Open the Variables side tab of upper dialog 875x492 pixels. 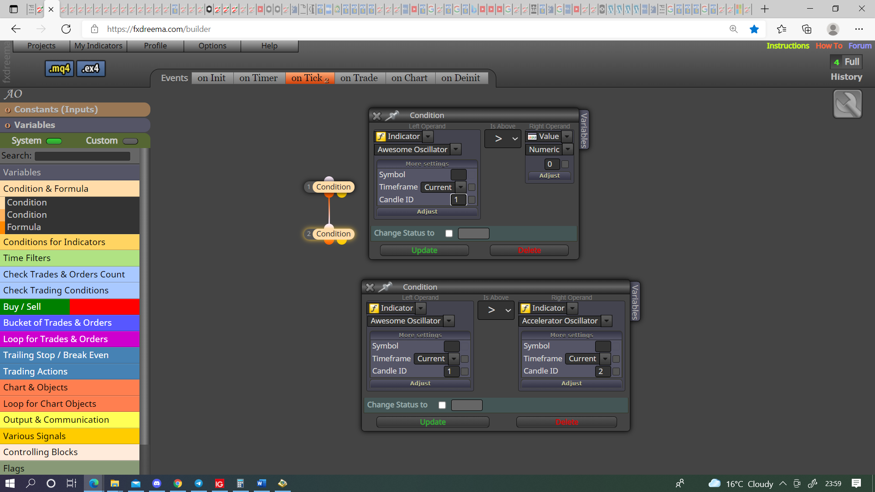point(584,130)
